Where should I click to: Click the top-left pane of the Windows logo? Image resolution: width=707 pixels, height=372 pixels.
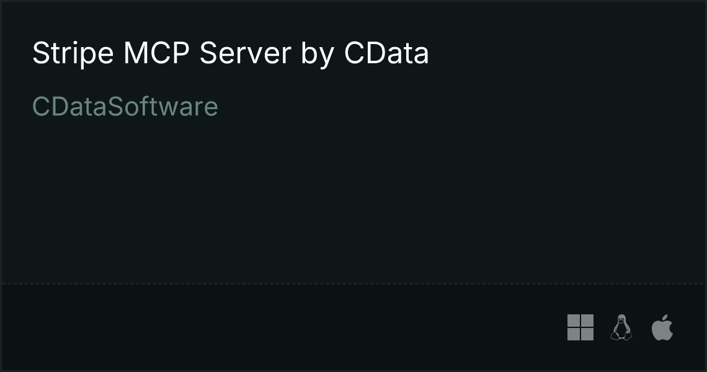[574, 321]
